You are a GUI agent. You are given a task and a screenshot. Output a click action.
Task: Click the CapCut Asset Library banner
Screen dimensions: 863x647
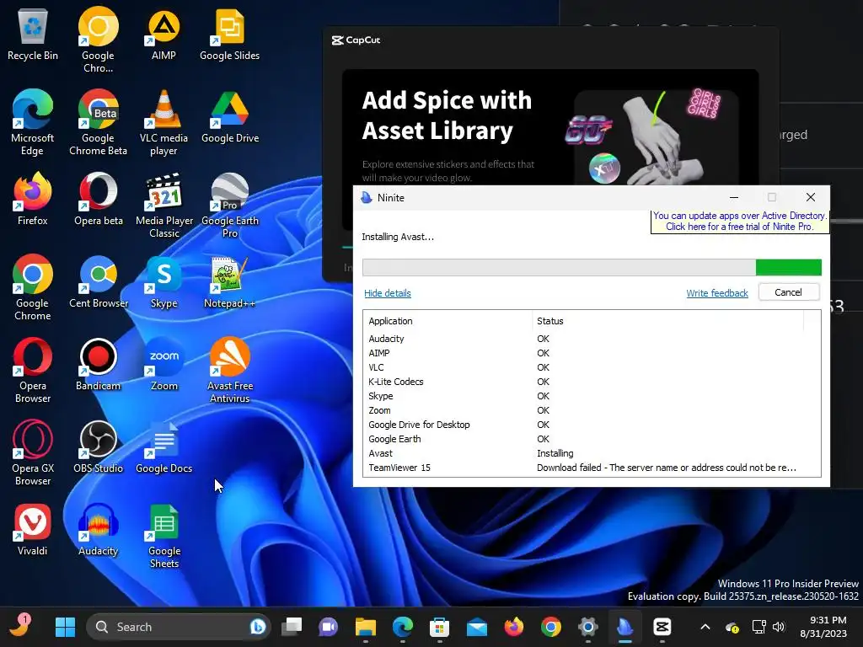point(550,128)
